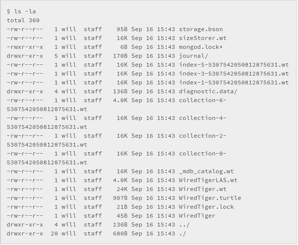Click the sizeStorer.wt filename
The width and height of the screenshot is (298, 245).
pos(202,38)
